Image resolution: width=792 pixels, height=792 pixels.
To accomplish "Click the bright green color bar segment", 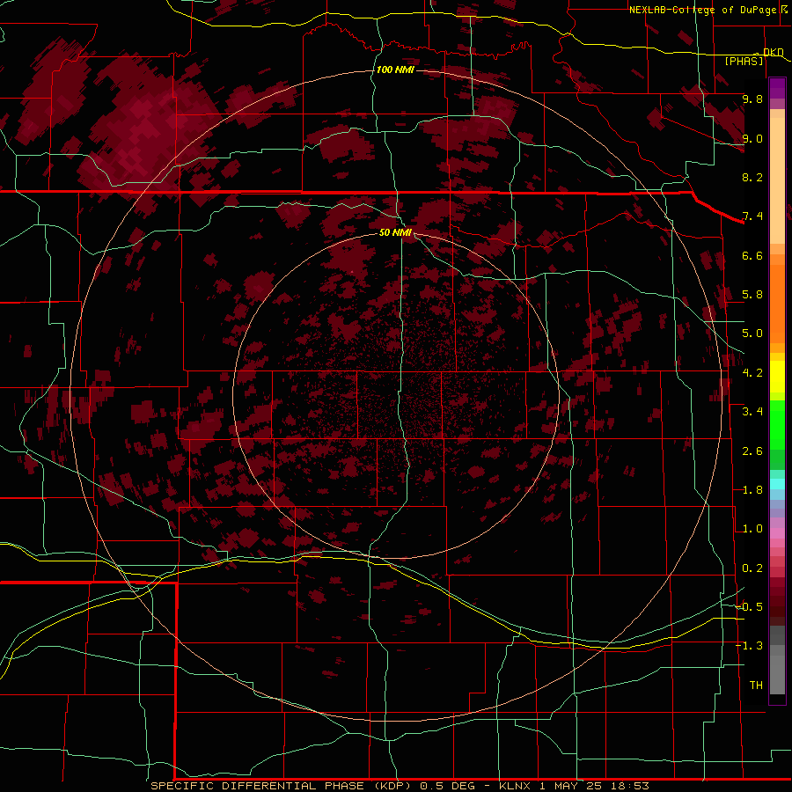I will coord(777,425).
